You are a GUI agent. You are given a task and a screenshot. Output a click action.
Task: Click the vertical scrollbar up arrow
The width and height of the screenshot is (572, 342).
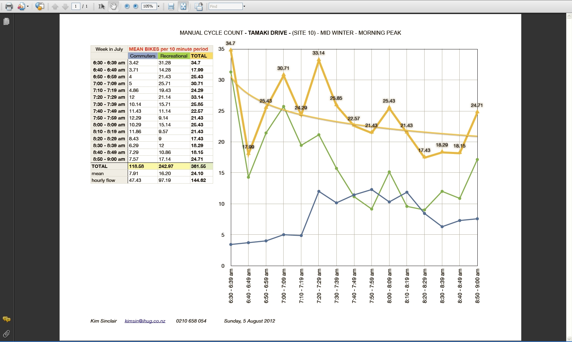point(569,16)
